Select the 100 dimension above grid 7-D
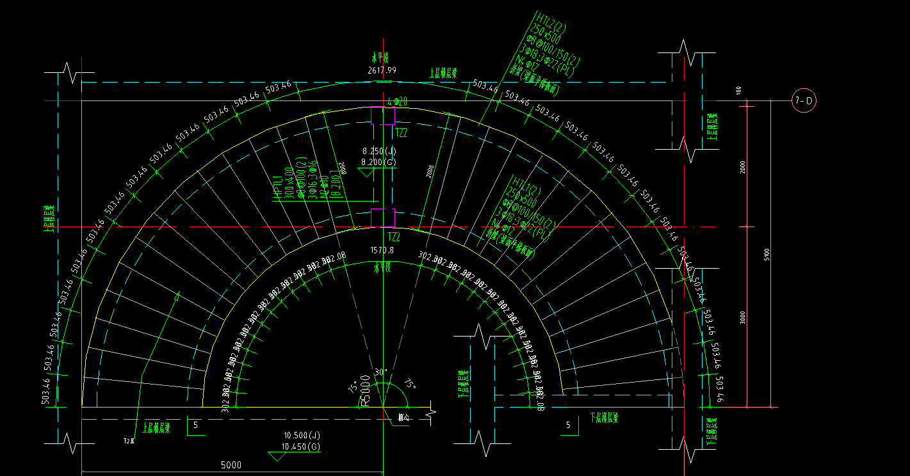Screen dimensions: 910x476 [739, 91]
